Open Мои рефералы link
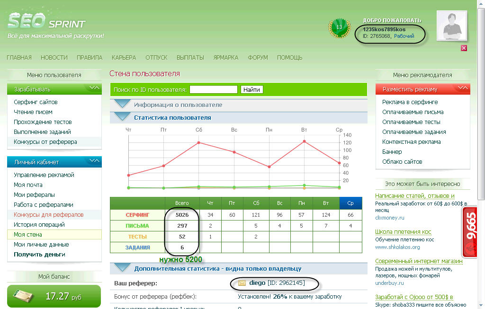Image resolution: width=485 pixels, height=309 pixels. coord(34,194)
